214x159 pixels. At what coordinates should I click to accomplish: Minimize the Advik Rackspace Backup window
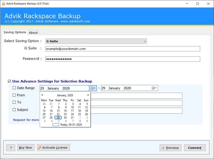click(187, 4)
